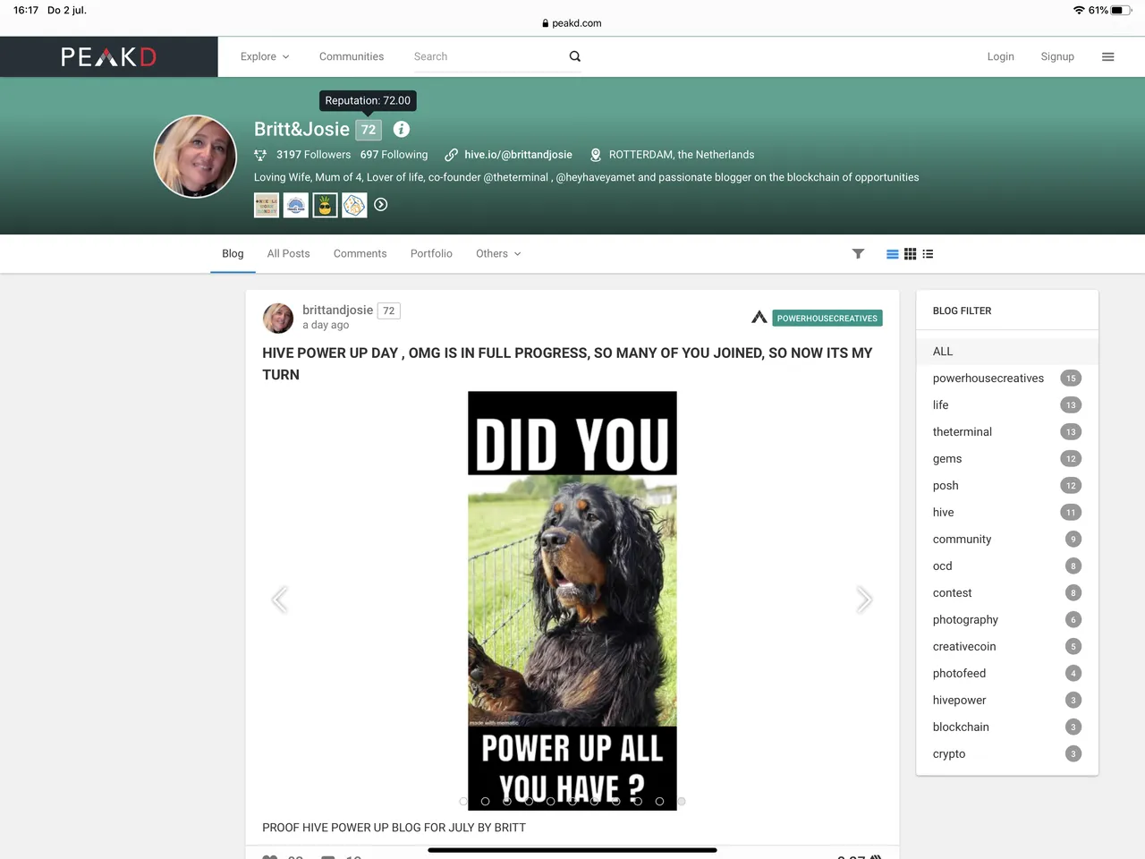Filter blog by posh tag

point(1007,486)
